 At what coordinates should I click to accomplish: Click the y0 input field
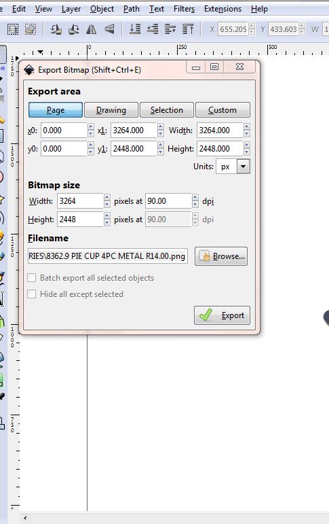pos(64,148)
